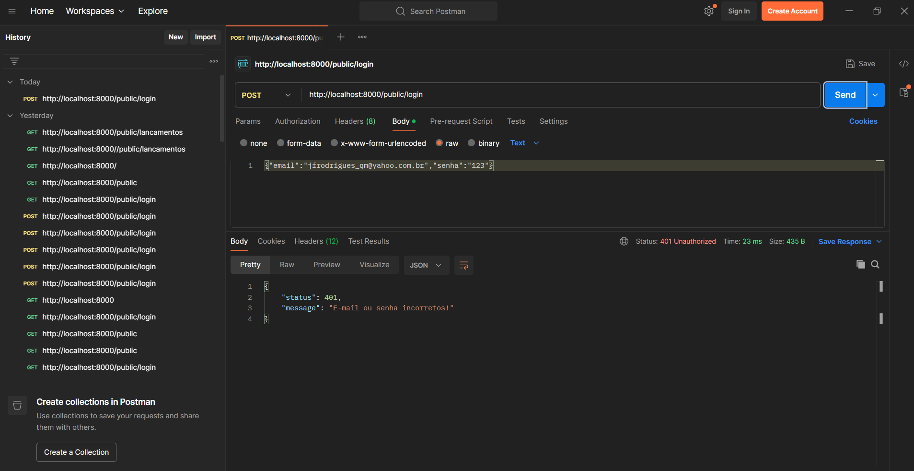Click the collections trash-bin icon
The image size is (914, 471).
click(x=17, y=405)
